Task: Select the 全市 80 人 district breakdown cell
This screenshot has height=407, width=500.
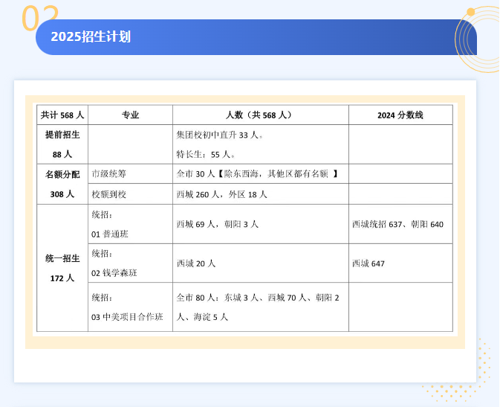Action: [x=261, y=307]
